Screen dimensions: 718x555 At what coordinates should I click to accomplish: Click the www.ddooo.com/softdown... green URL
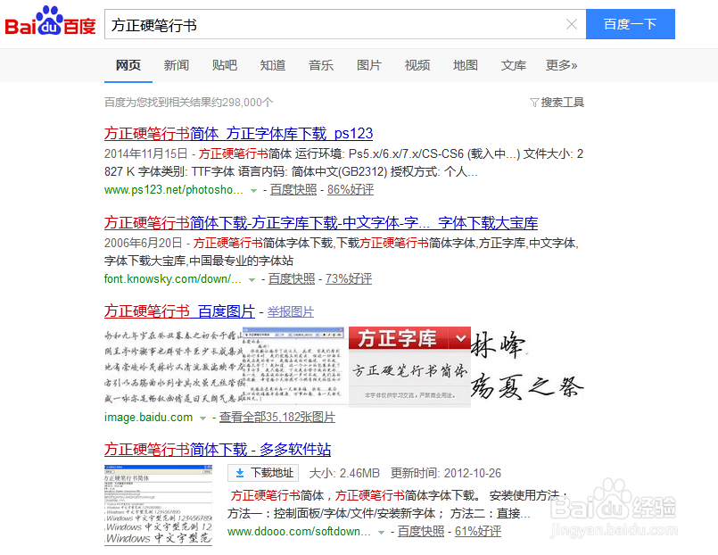(x=299, y=531)
